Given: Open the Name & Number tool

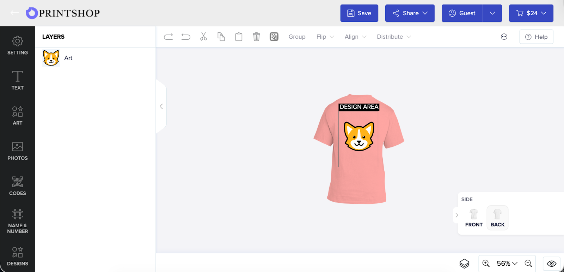Looking at the screenshot, I should coord(18,221).
